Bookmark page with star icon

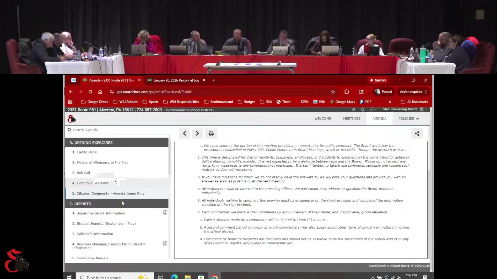[333, 92]
